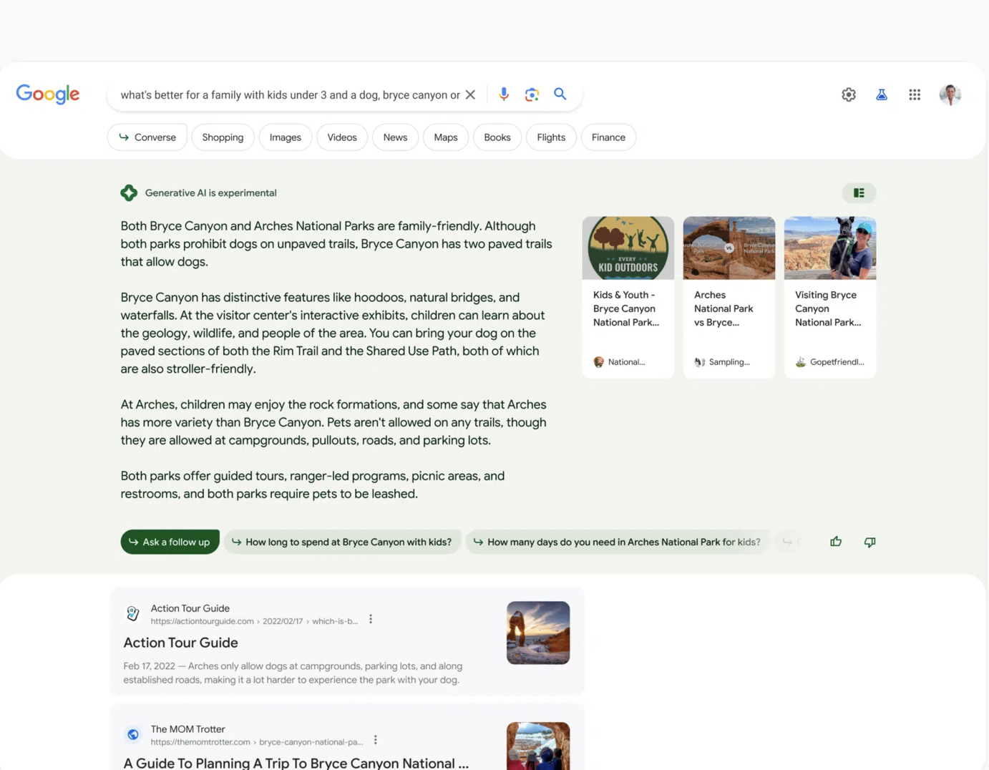Image resolution: width=989 pixels, height=770 pixels.
Task: Open the Kids & Youth Bryce Canyon card
Action: click(628, 297)
